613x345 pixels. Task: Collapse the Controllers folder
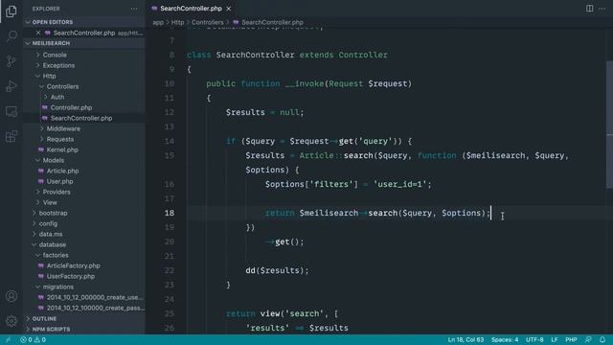[62, 87]
